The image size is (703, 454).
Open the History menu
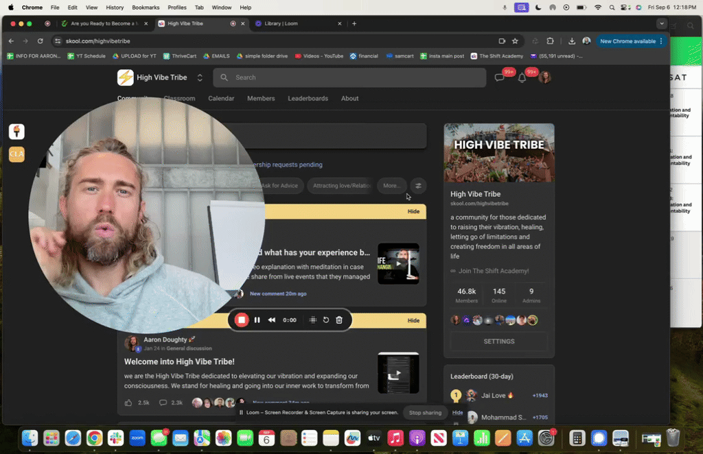[x=115, y=7]
